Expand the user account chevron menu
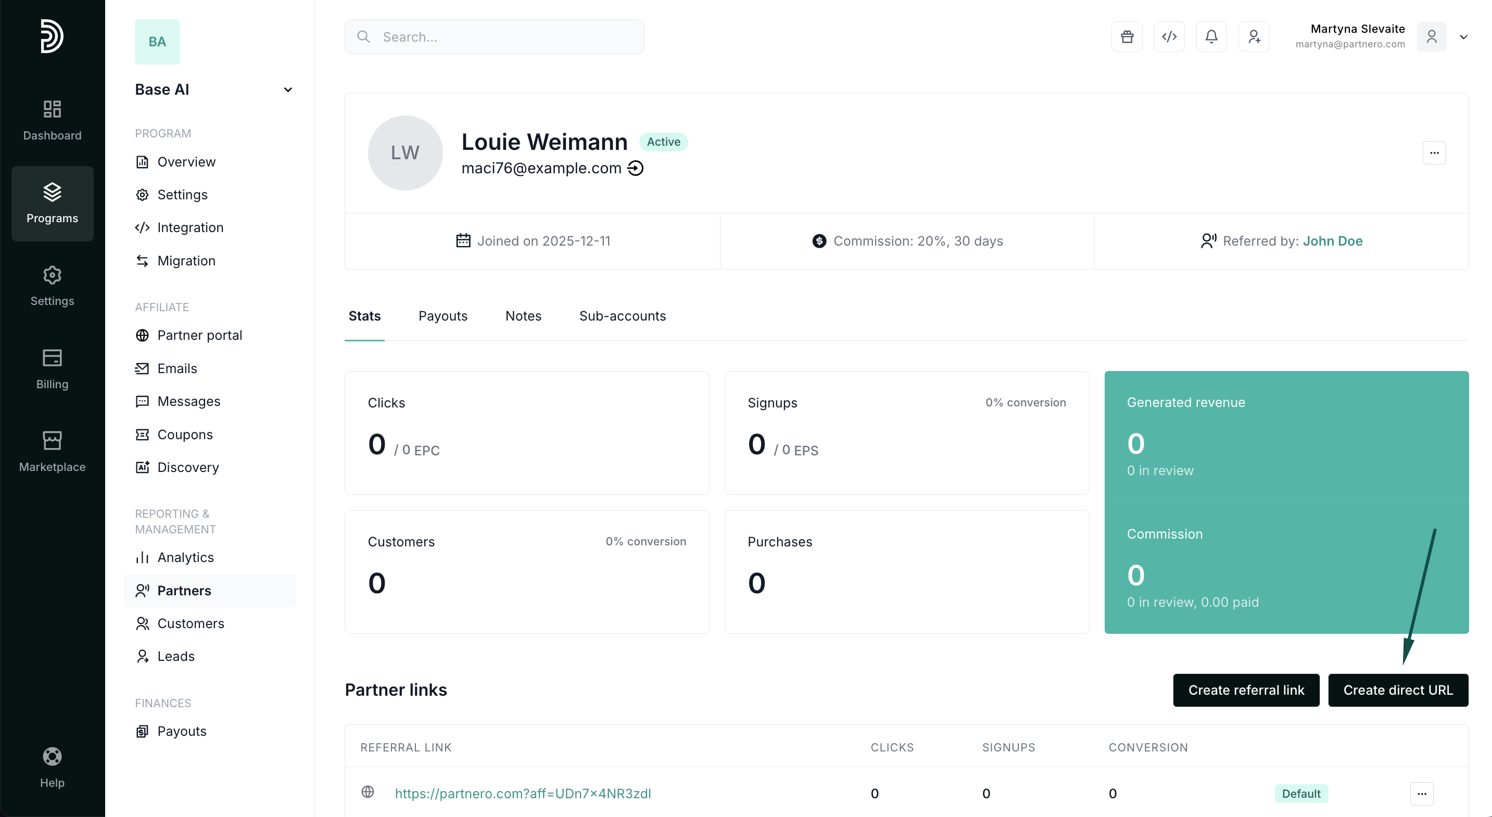The height and width of the screenshot is (817, 1492). pyautogui.click(x=1463, y=37)
